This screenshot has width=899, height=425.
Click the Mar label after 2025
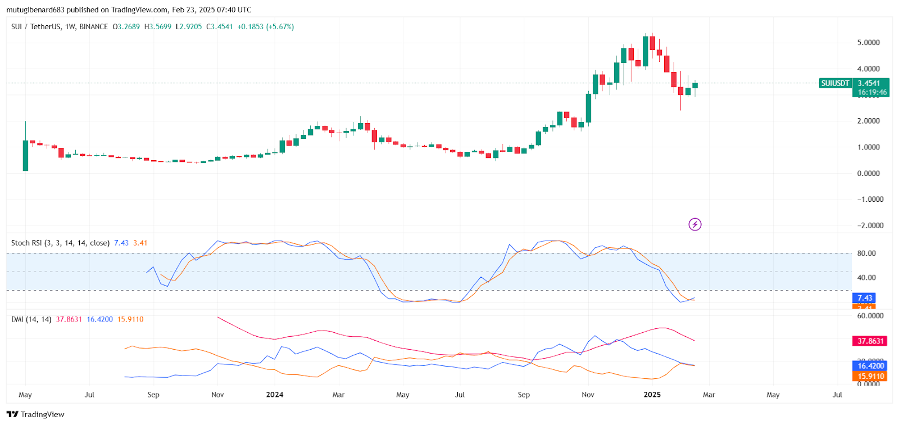coord(709,395)
